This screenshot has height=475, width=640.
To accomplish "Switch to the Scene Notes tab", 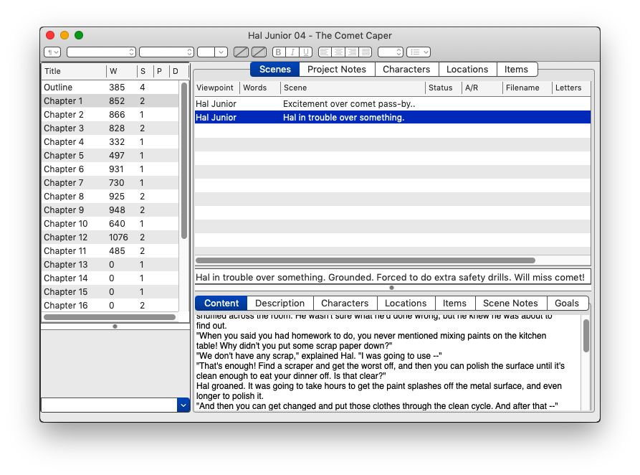I will click(x=510, y=304).
